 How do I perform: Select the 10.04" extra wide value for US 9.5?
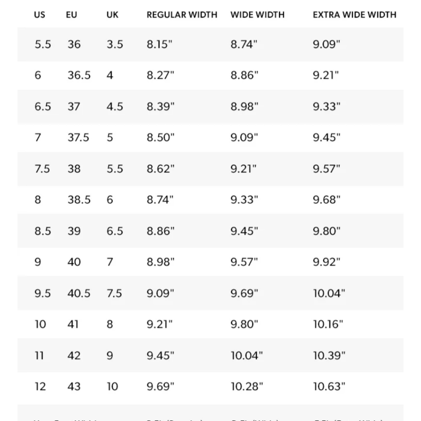tap(329, 293)
